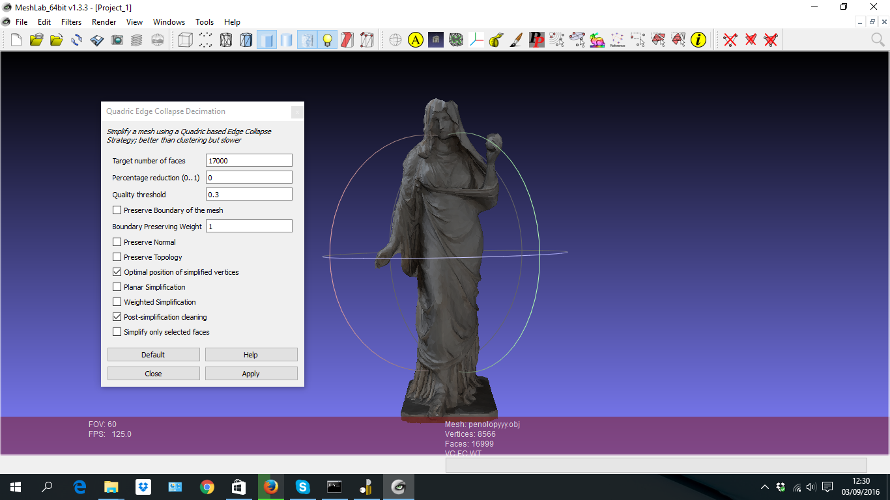890x500 pixels.
Task: Enable Wireframe render mode
Action: [x=225, y=40]
